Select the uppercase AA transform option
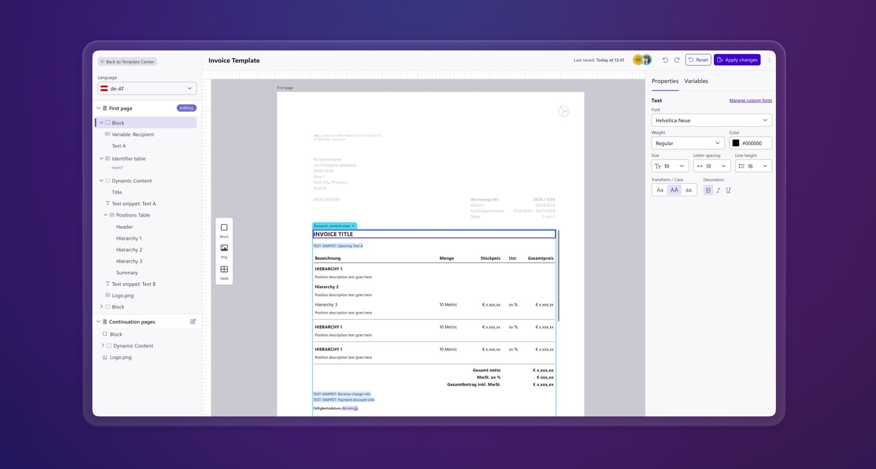876x469 pixels. click(x=674, y=190)
